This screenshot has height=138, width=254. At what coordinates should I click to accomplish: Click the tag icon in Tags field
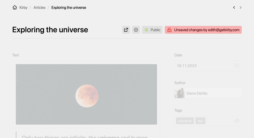coord(237,121)
